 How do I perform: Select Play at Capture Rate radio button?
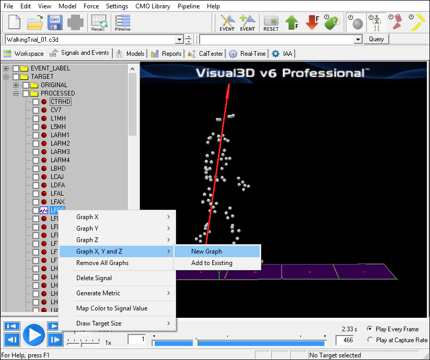tap(370, 340)
